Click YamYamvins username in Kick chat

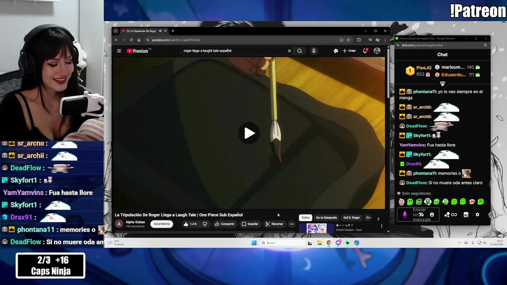pyautogui.click(x=412, y=145)
